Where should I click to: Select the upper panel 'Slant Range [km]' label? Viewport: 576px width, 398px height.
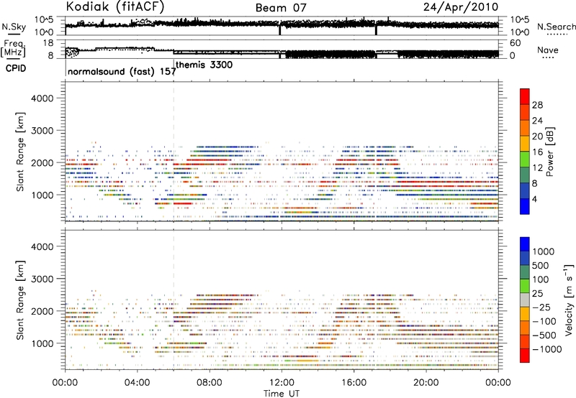pos(20,152)
